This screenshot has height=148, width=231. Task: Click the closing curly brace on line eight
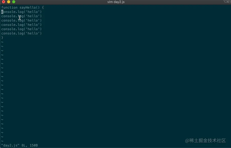point(2,38)
